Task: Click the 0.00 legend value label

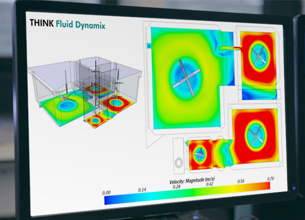Action: 105,191
